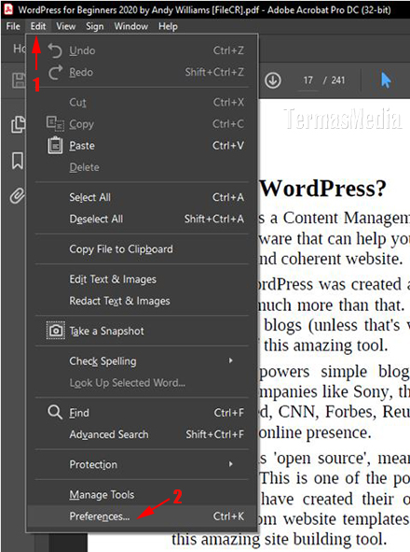Click the Paste clipboard icon

(x=55, y=145)
